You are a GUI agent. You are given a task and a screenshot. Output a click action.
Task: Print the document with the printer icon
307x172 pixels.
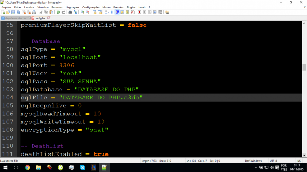pos(34,12)
